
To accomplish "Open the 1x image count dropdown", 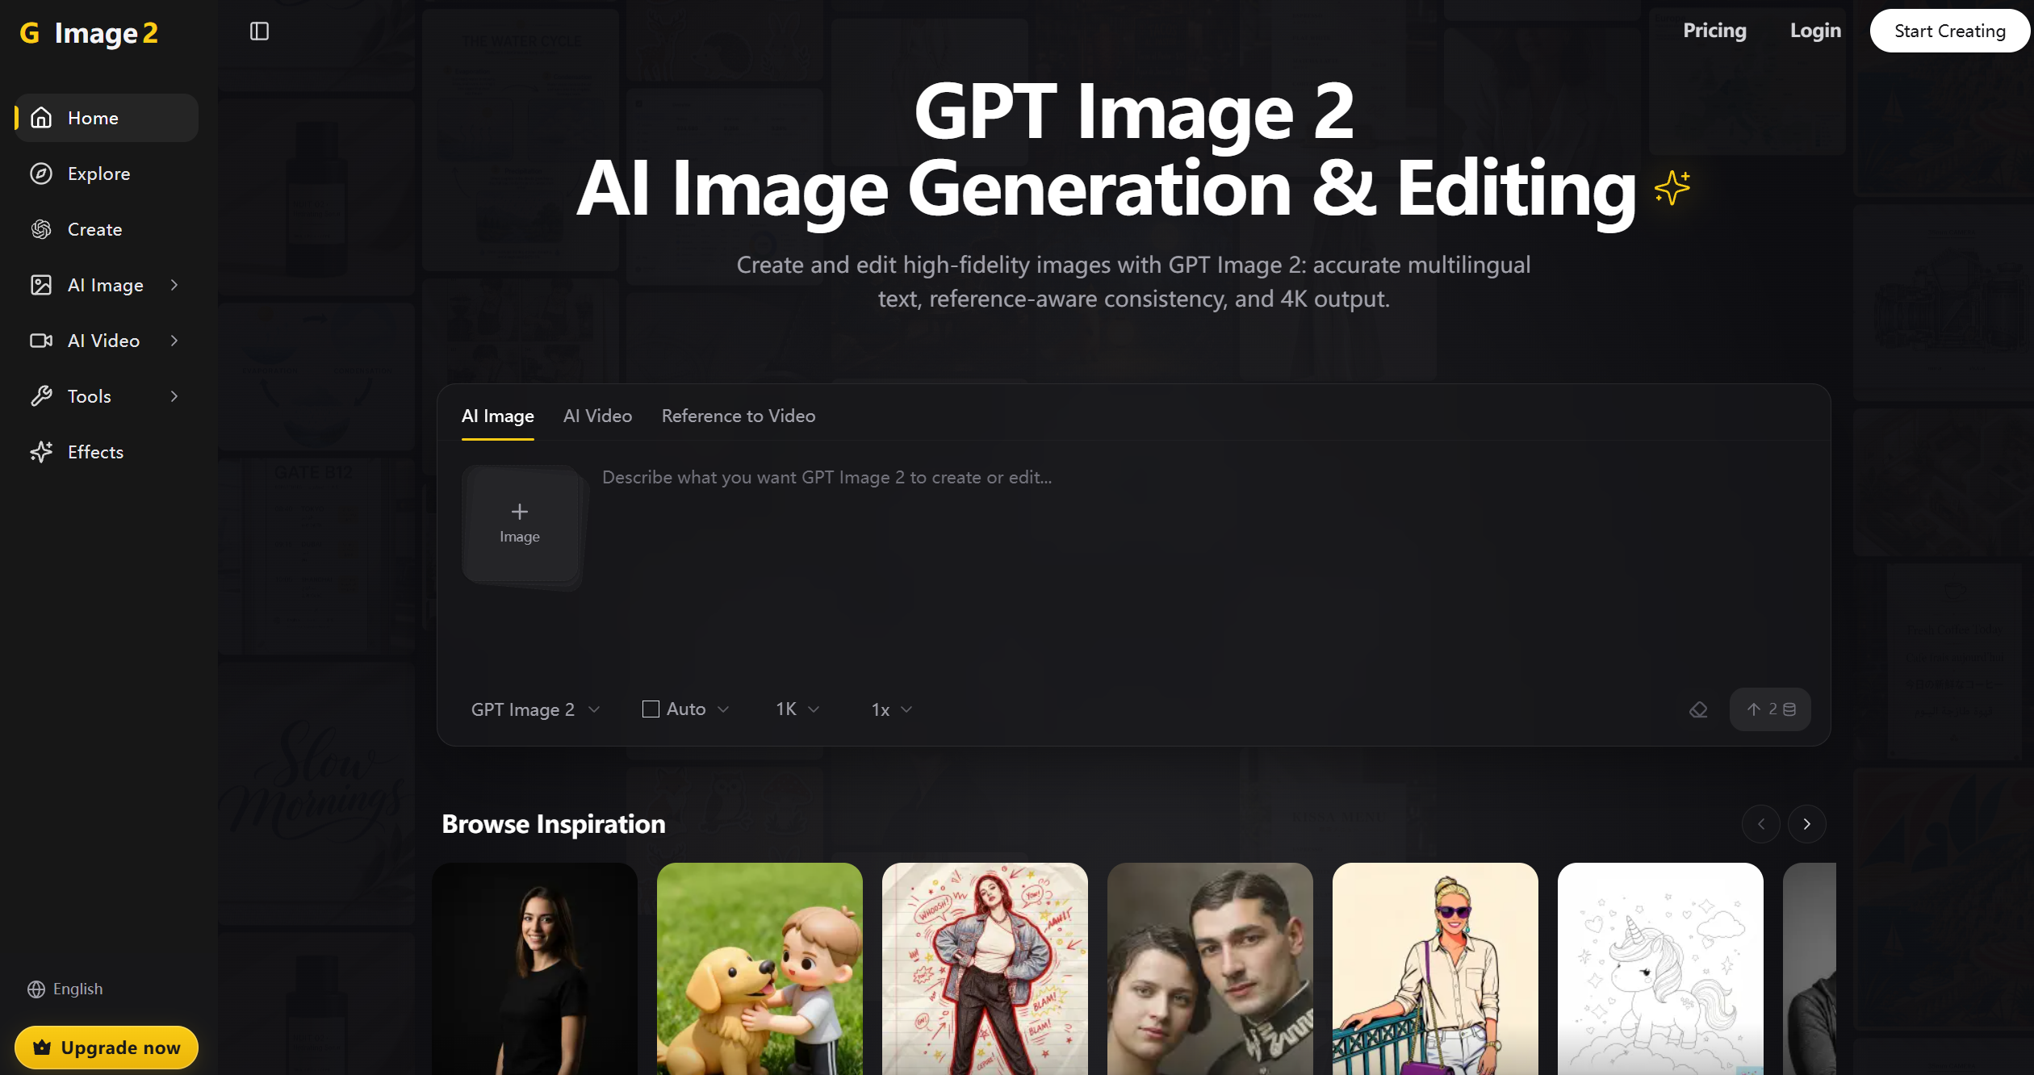I will [891, 709].
